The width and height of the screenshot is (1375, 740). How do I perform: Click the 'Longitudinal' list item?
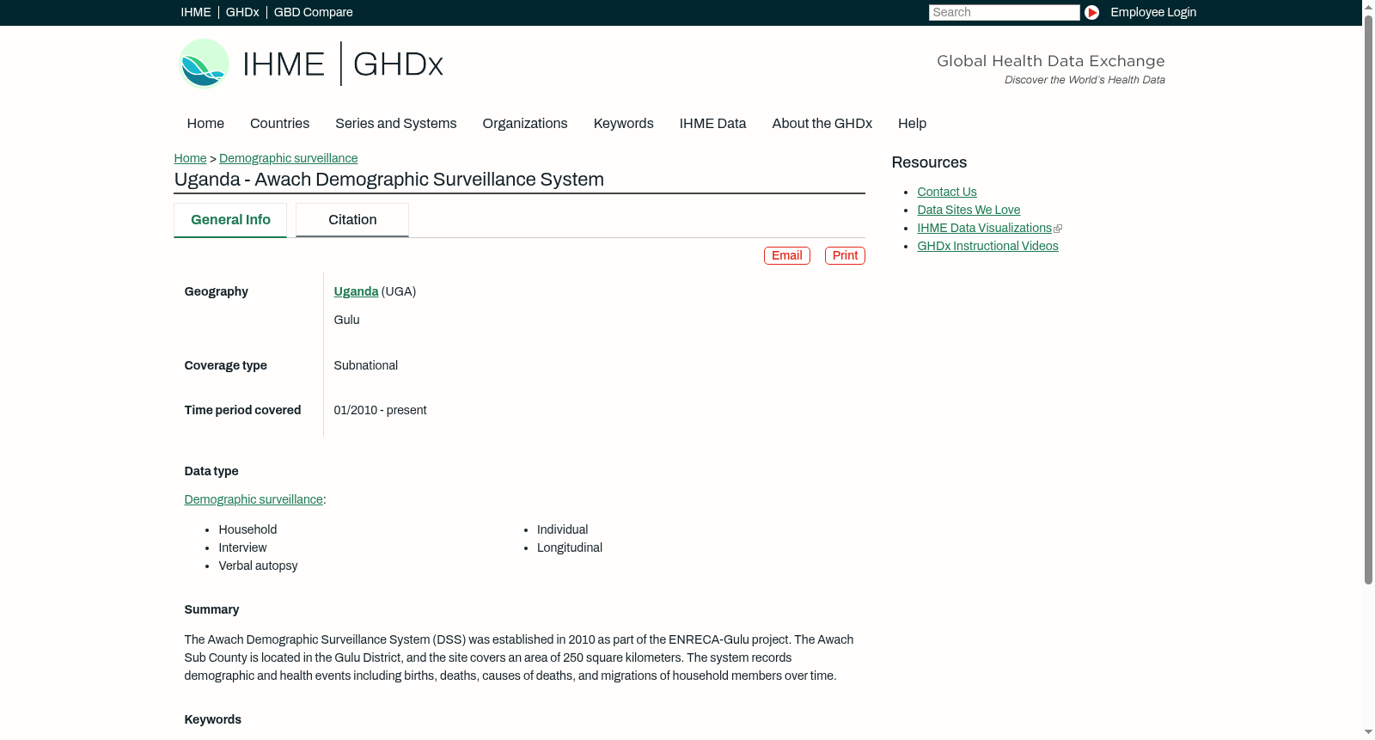coord(569,547)
